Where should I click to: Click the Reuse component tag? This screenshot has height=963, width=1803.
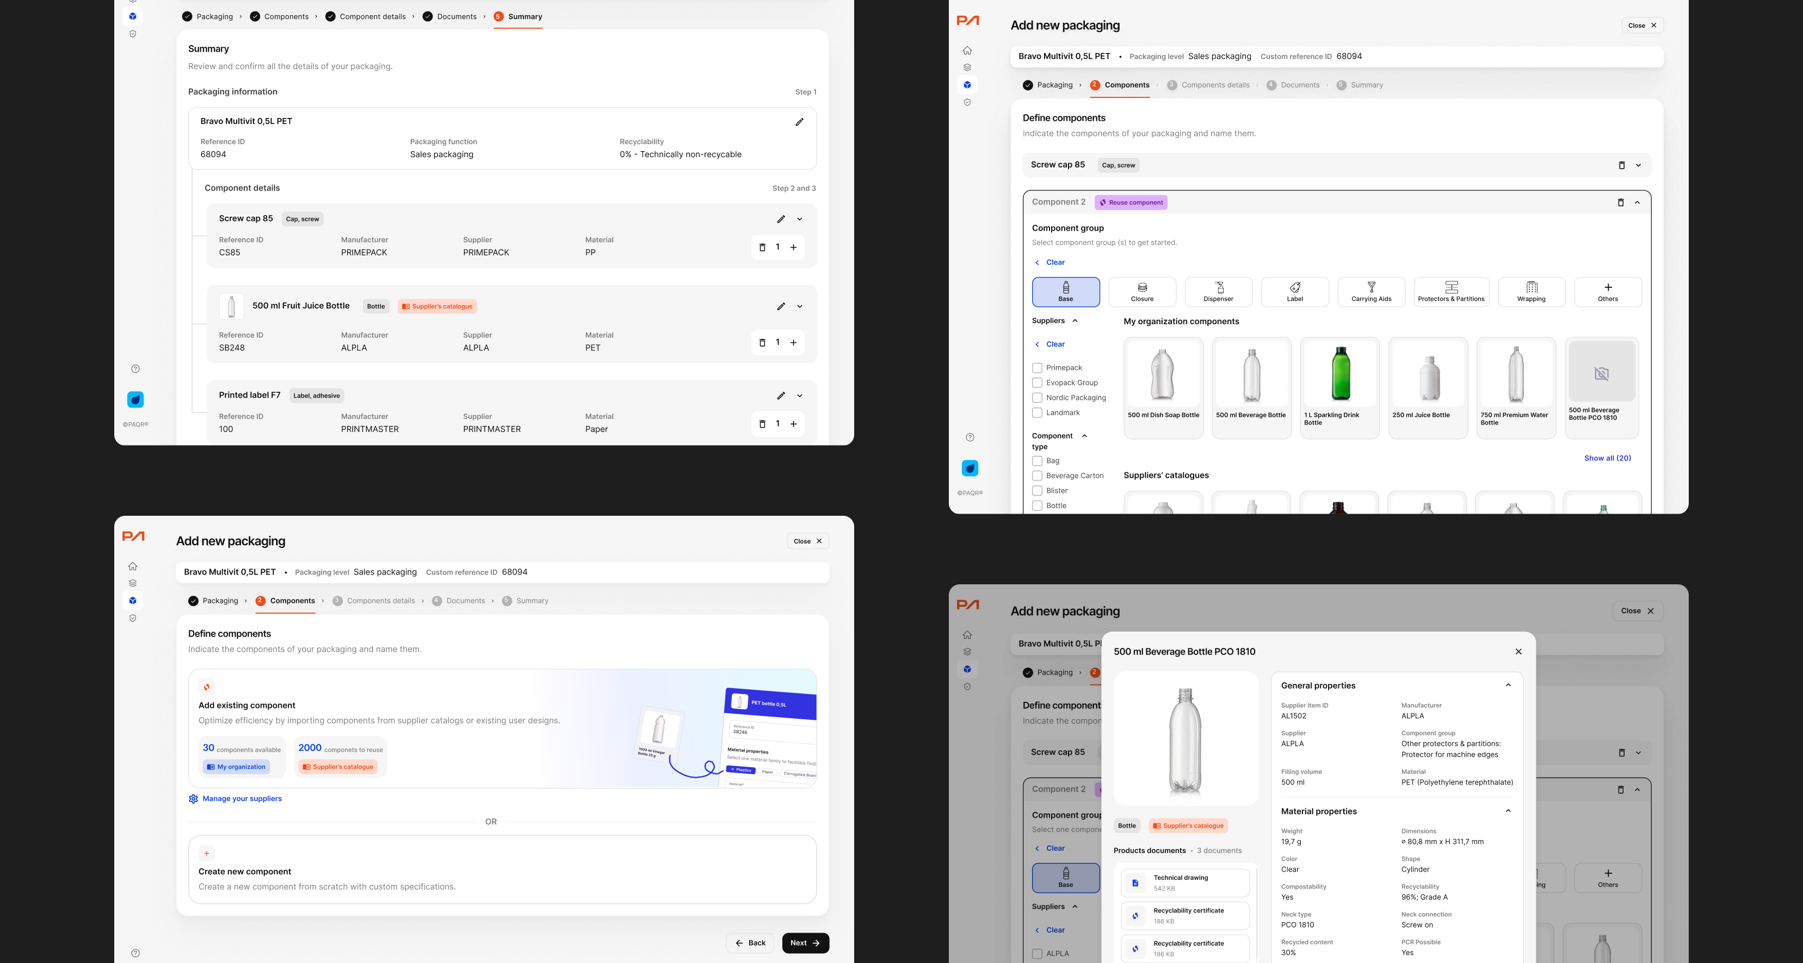coord(1131,202)
